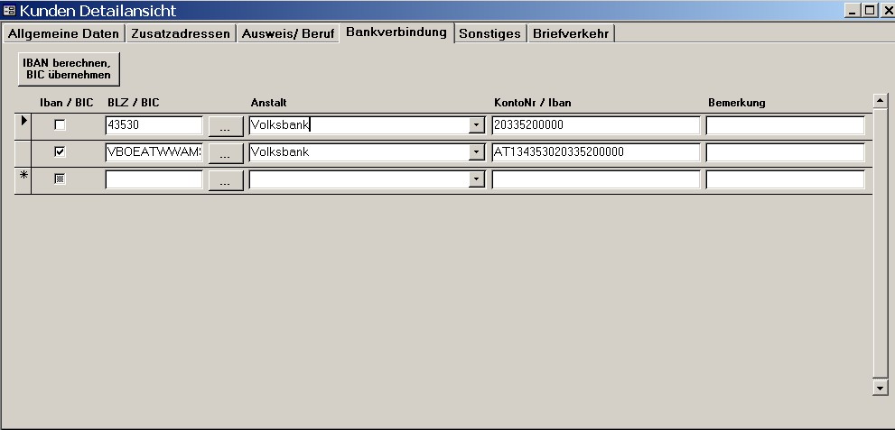Click the scrollbar down arrow
Screen dimensions: 895x430
881,387
